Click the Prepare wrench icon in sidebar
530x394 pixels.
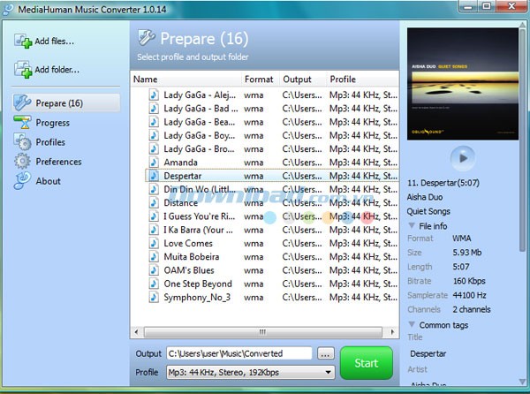22,102
